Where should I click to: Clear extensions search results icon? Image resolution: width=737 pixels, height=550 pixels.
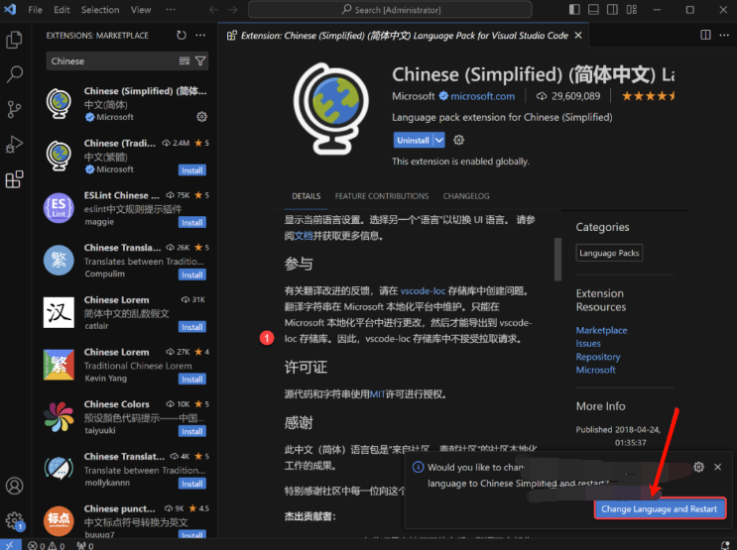tap(184, 61)
